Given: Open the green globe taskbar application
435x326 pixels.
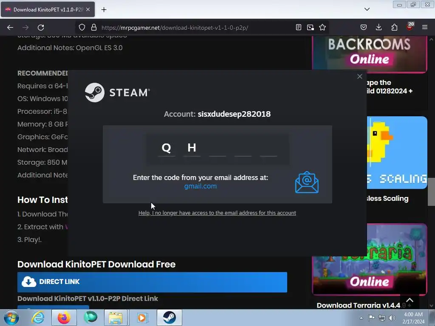Looking at the screenshot, I should (x=90, y=318).
